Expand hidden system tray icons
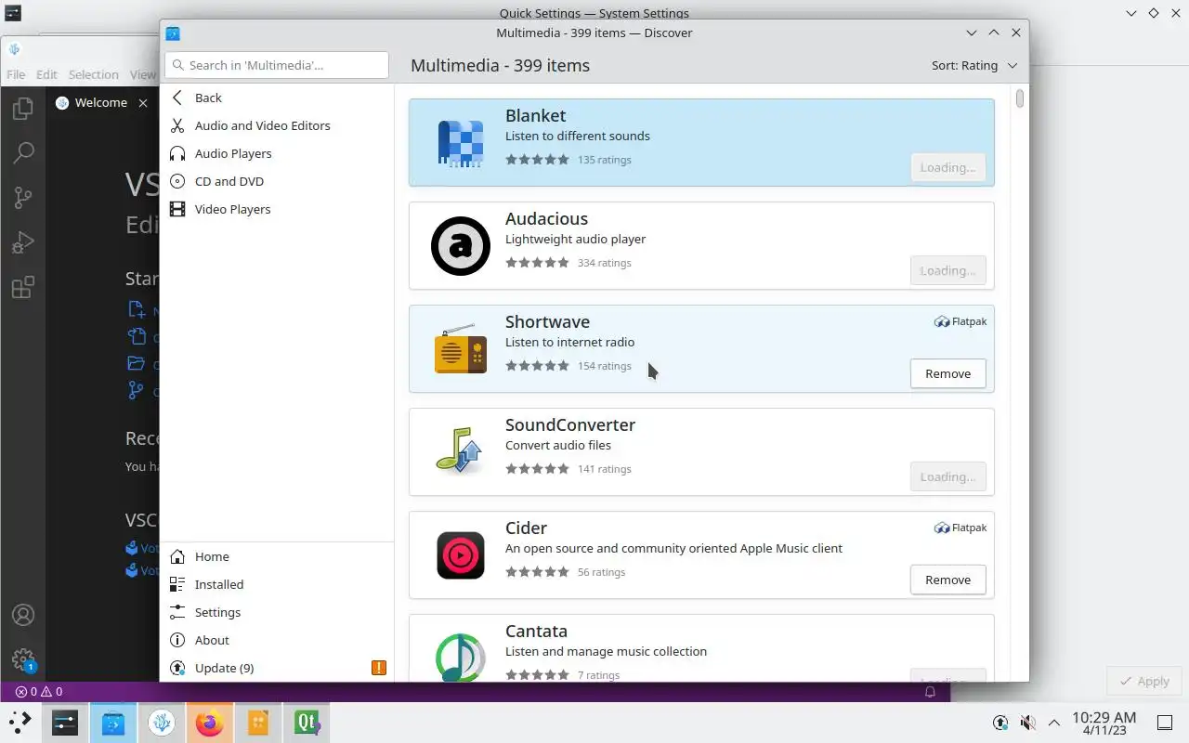The height and width of the screenshot is (743, 1189). point(1054,723)
